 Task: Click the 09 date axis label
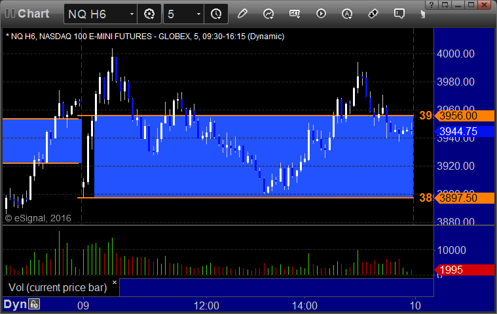click(x=83, y=306)
